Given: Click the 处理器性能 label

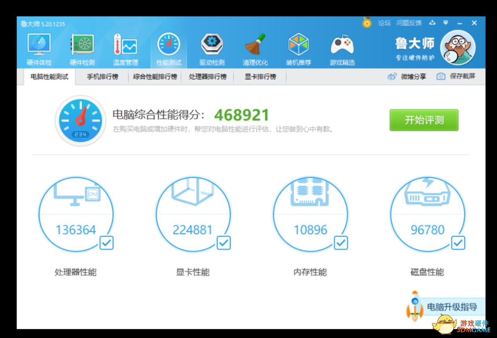Looking at the screenshot, I should pyautogui.click(x=76, y=272).
